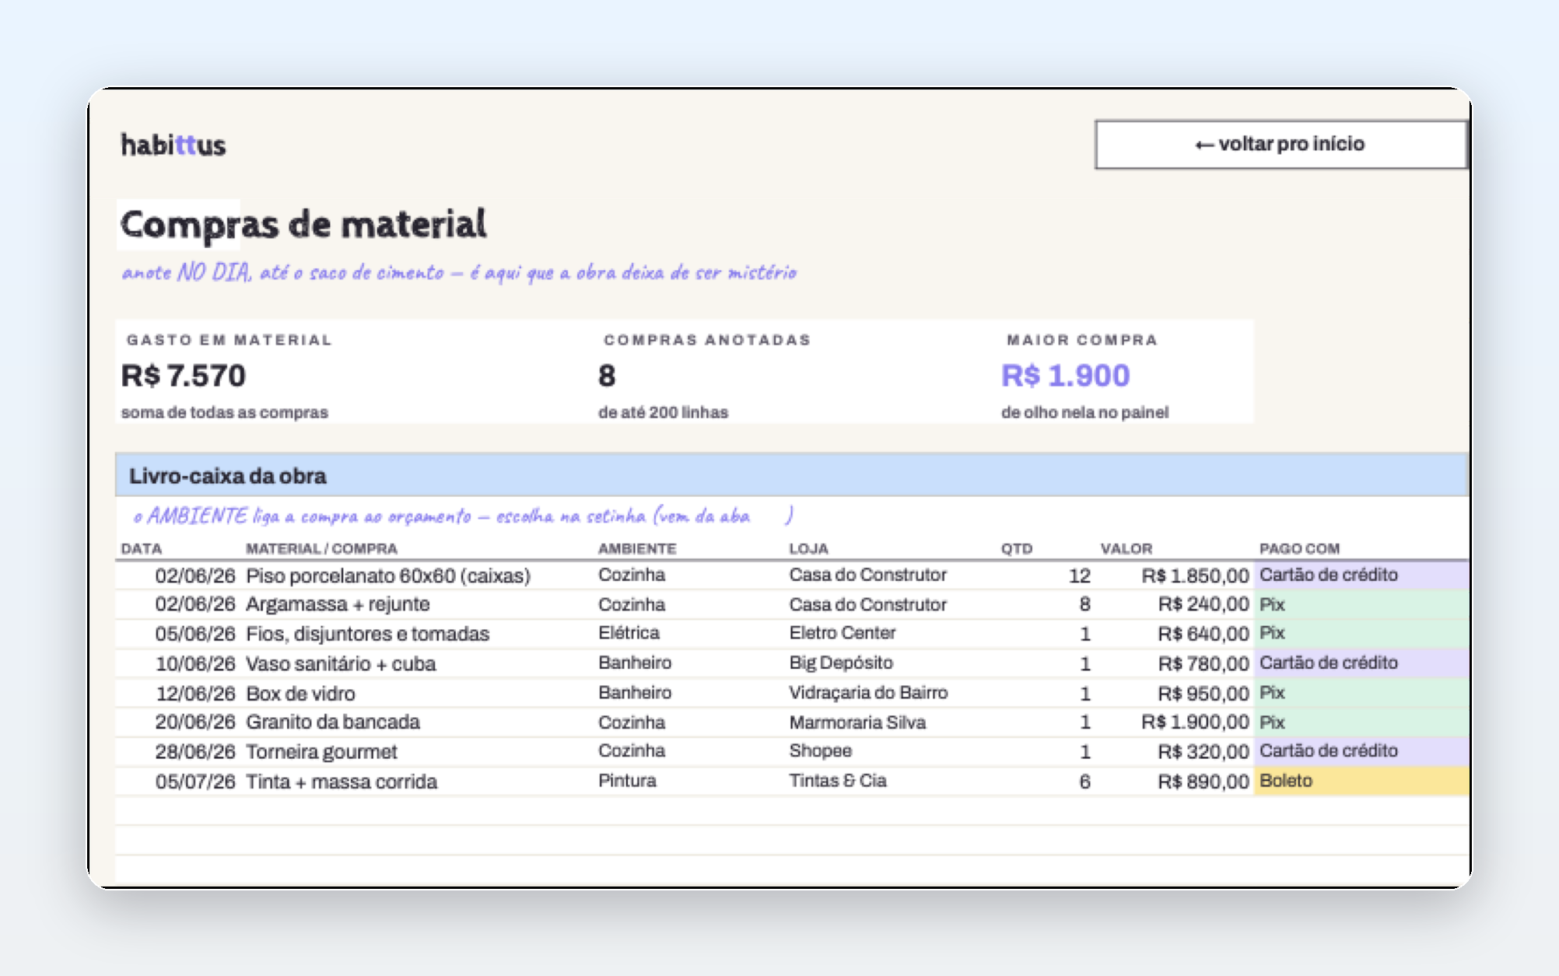The height and width of the screenshot is (976, 1559).
Task: Select the "Boleto" payment cell
Action: pyautogui.click(x=1361, y=780)
